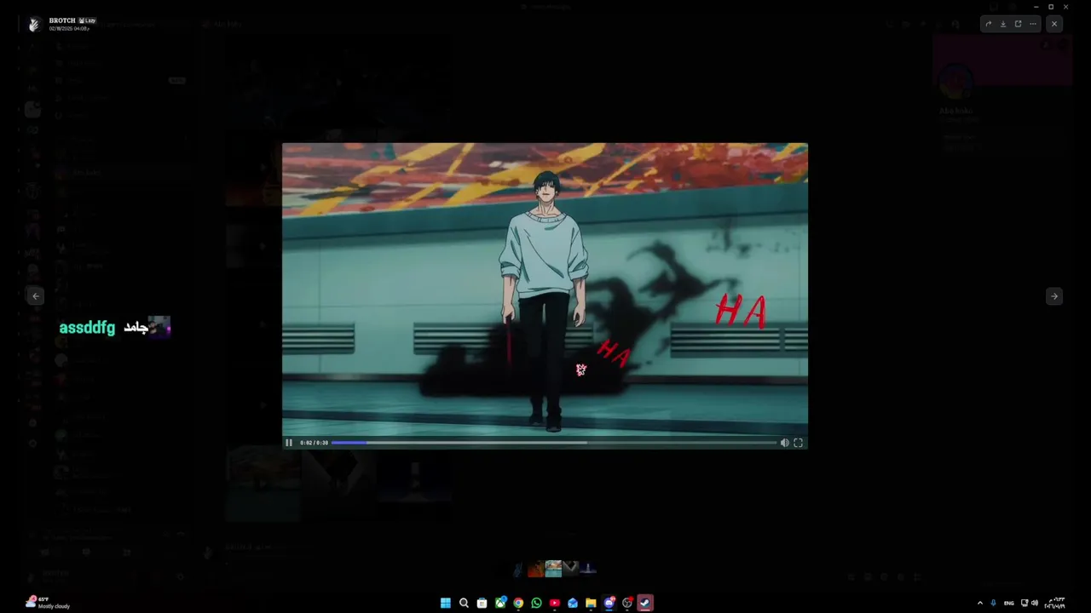Screen dimensions: 1091x613
Task: Close the media viewer with the X button
Action: (1054, 24)
